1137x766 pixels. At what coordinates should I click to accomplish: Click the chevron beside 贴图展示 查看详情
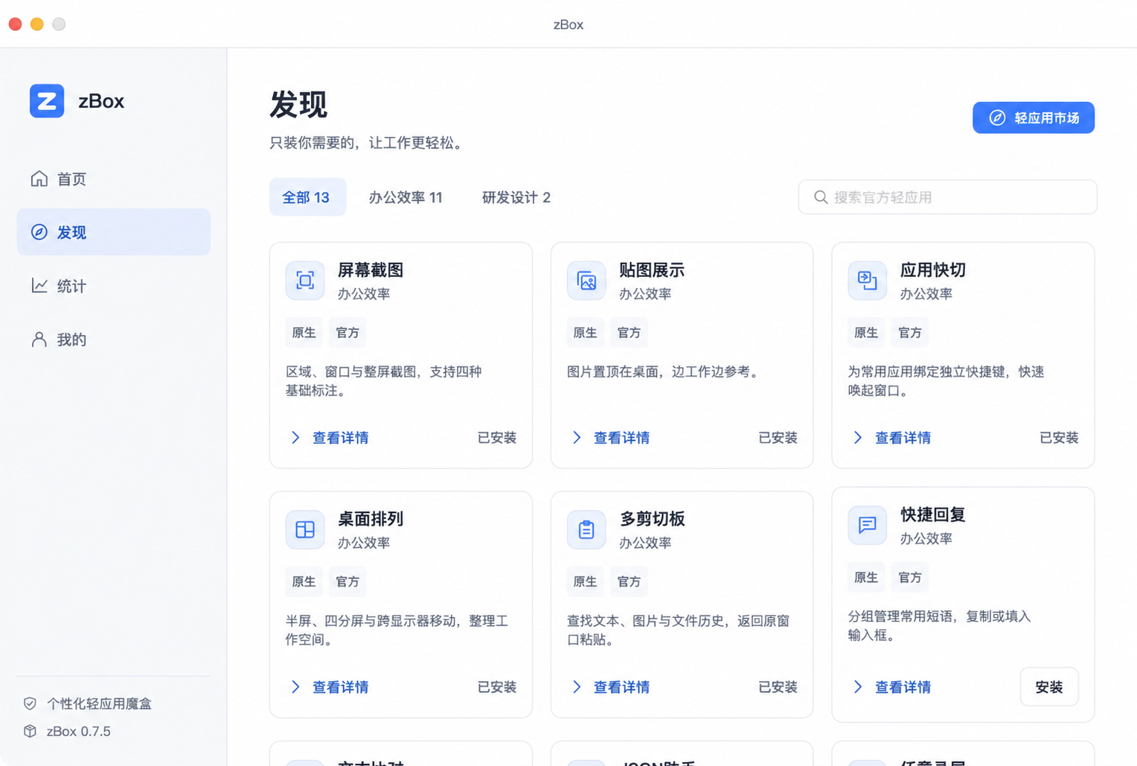(x=577, y=438)
